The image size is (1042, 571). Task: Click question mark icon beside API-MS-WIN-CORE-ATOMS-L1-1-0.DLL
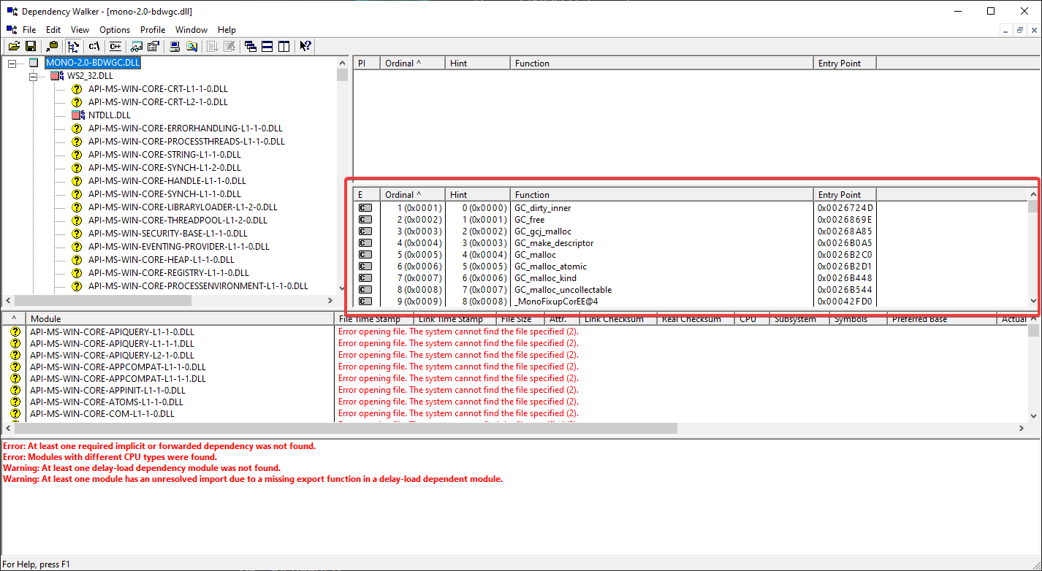click(15, 402)
